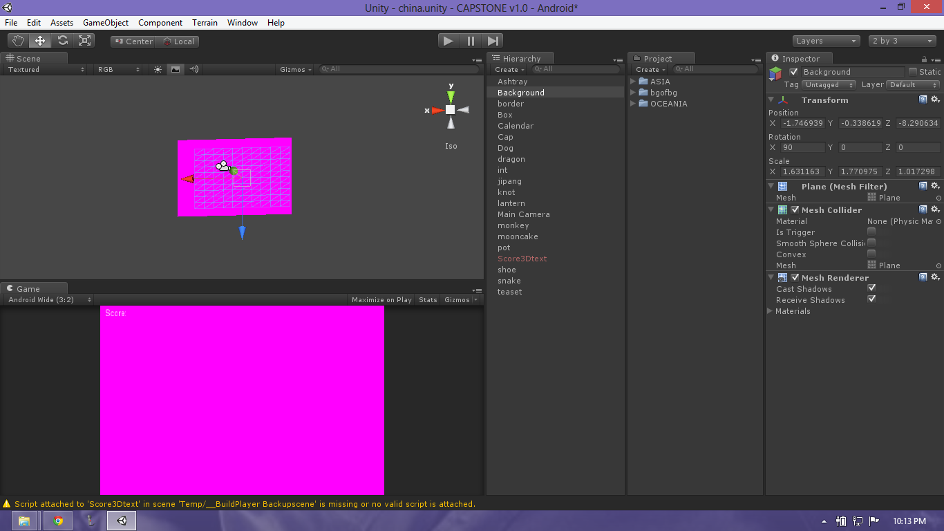Enable the Static checkbox
This screenshot has width=944, height=531.
(912, 72)
